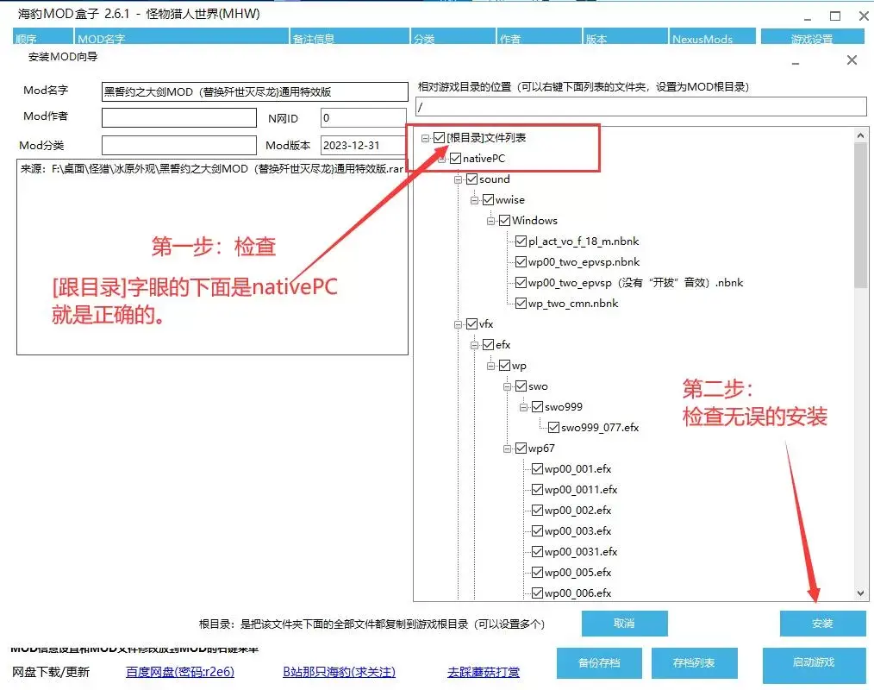Close the 安装MOD向导 wizard dialog
The height and width of the screenshot is (690, 874).
[x=852, y=60]
